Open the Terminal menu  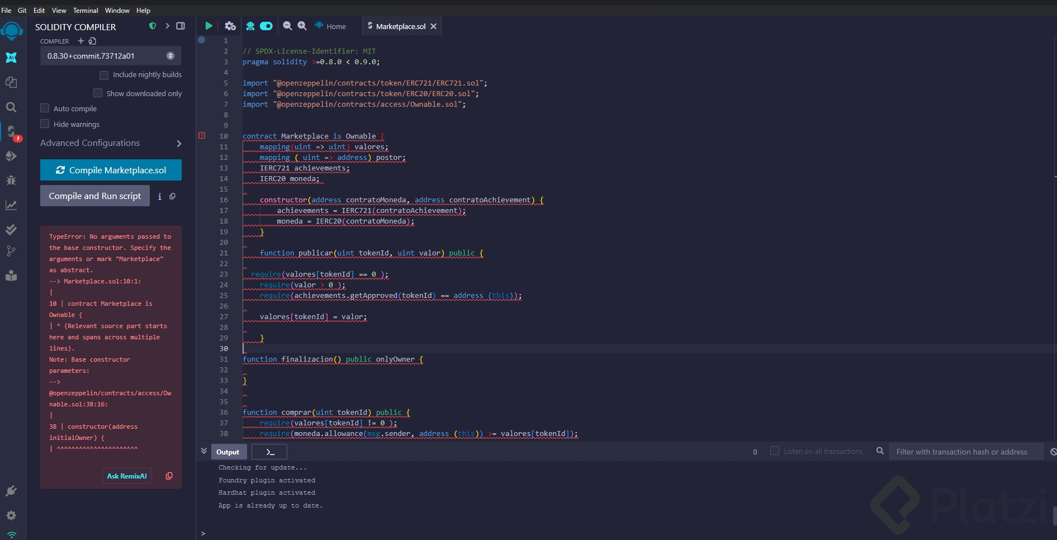pos(86,10)
